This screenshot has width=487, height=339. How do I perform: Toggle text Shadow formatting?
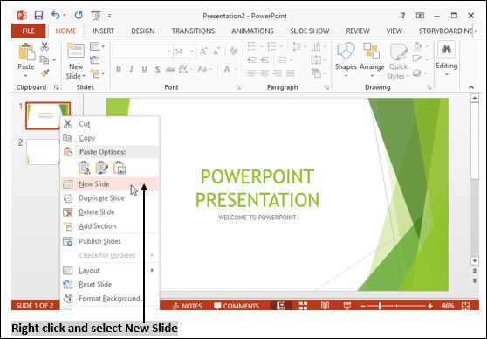click(x=158, y=69)
